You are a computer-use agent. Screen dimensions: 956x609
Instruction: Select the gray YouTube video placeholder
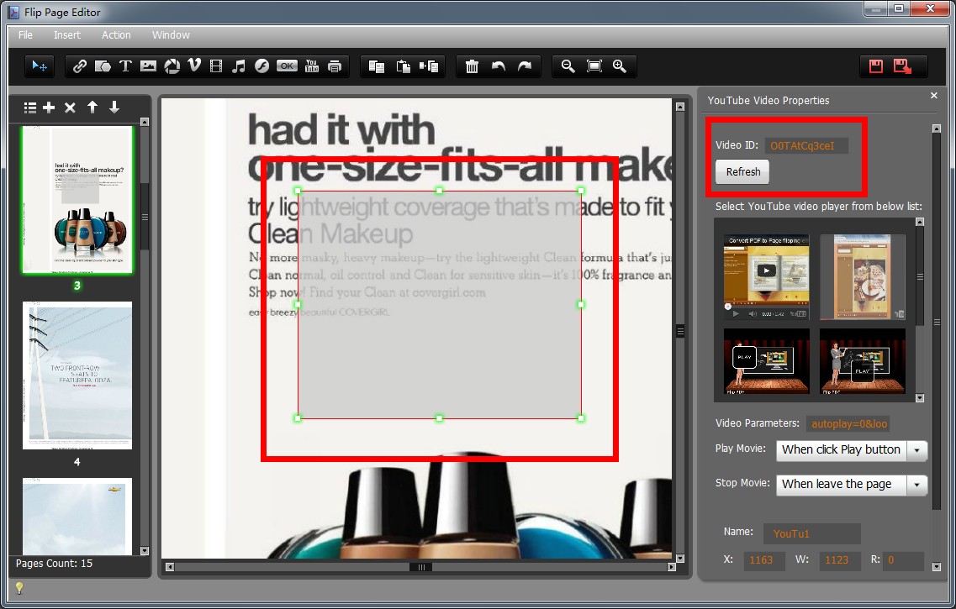440,304
